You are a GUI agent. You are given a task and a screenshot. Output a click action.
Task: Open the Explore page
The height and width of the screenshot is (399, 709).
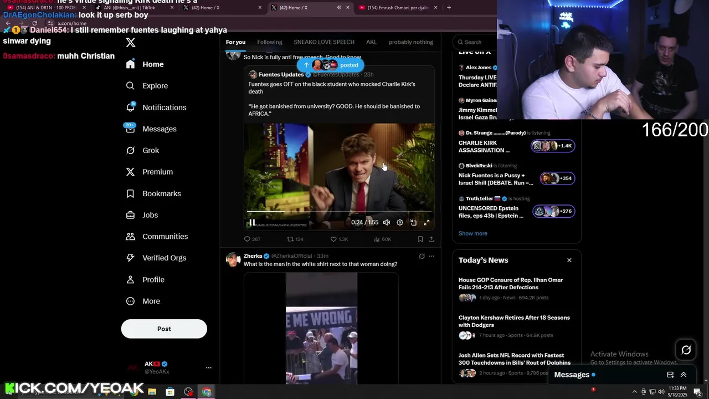click(147, 86)
